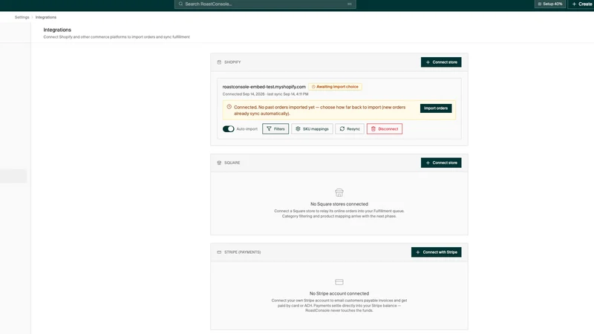
Task: Toggle the Auto-import switch
Action: point(228,128)
